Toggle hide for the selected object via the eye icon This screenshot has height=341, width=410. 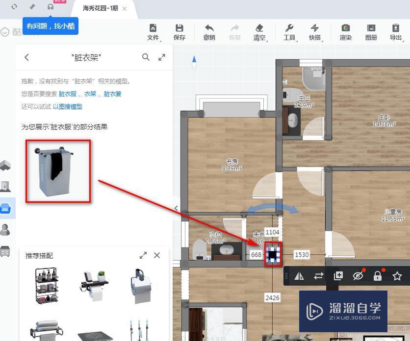(358, 276)
